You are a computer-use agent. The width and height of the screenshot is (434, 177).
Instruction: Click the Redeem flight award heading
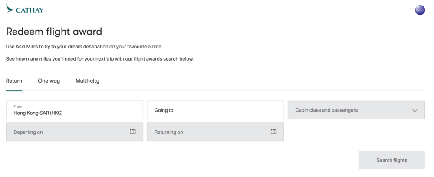[x=54, y=32]
